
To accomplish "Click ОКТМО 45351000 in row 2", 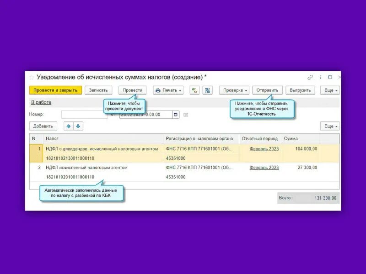I will click(176, 177).
